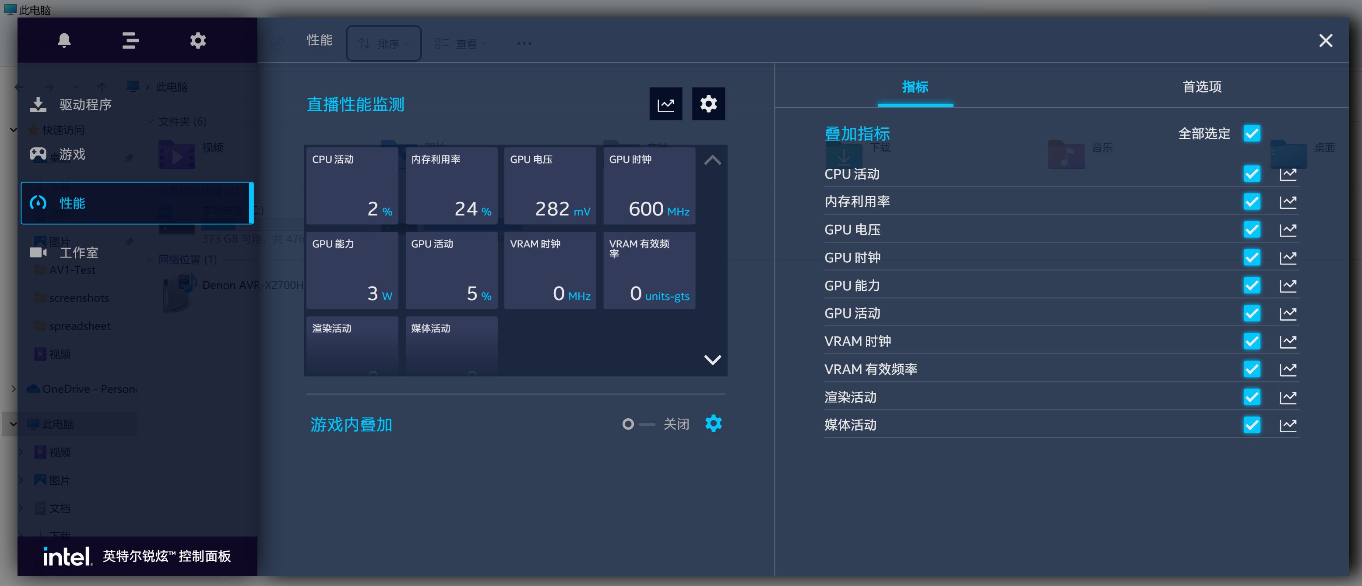Uncheck VRAM 时钟 overlay metric checkbox
Image resolution: width=1362 pixels, height=586 pixels.
1252,341
